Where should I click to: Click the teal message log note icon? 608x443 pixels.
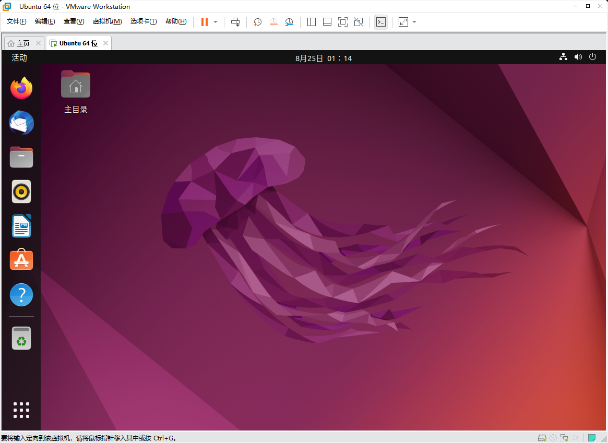tap(591, 438)
